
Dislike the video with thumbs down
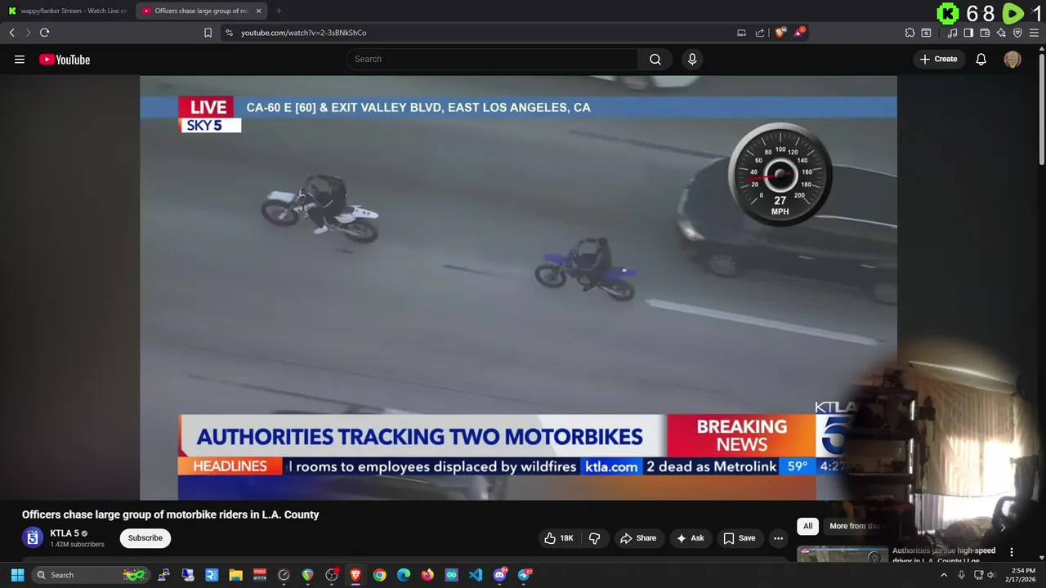[595, 538]
